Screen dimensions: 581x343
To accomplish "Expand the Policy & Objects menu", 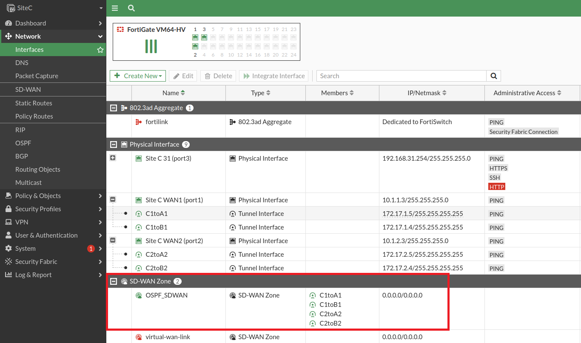I will click(x=53, y=196).
